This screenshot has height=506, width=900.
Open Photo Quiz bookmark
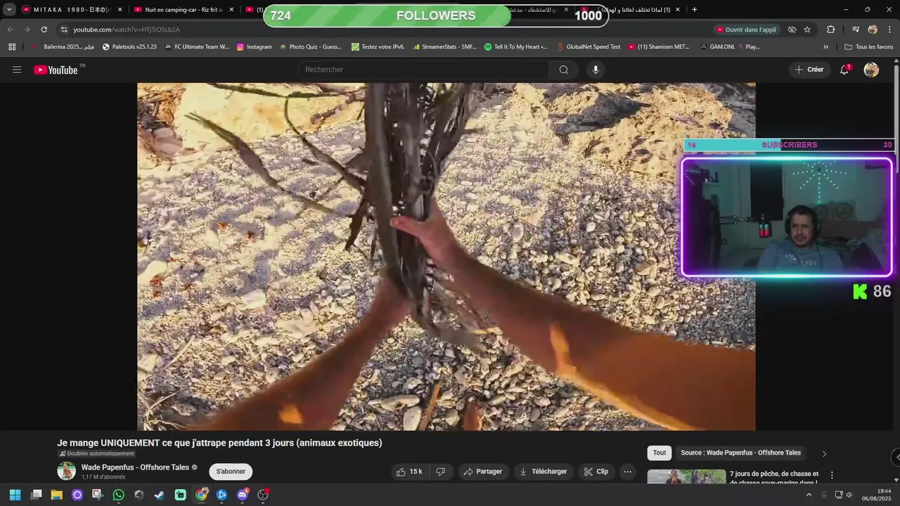[310, 47]
